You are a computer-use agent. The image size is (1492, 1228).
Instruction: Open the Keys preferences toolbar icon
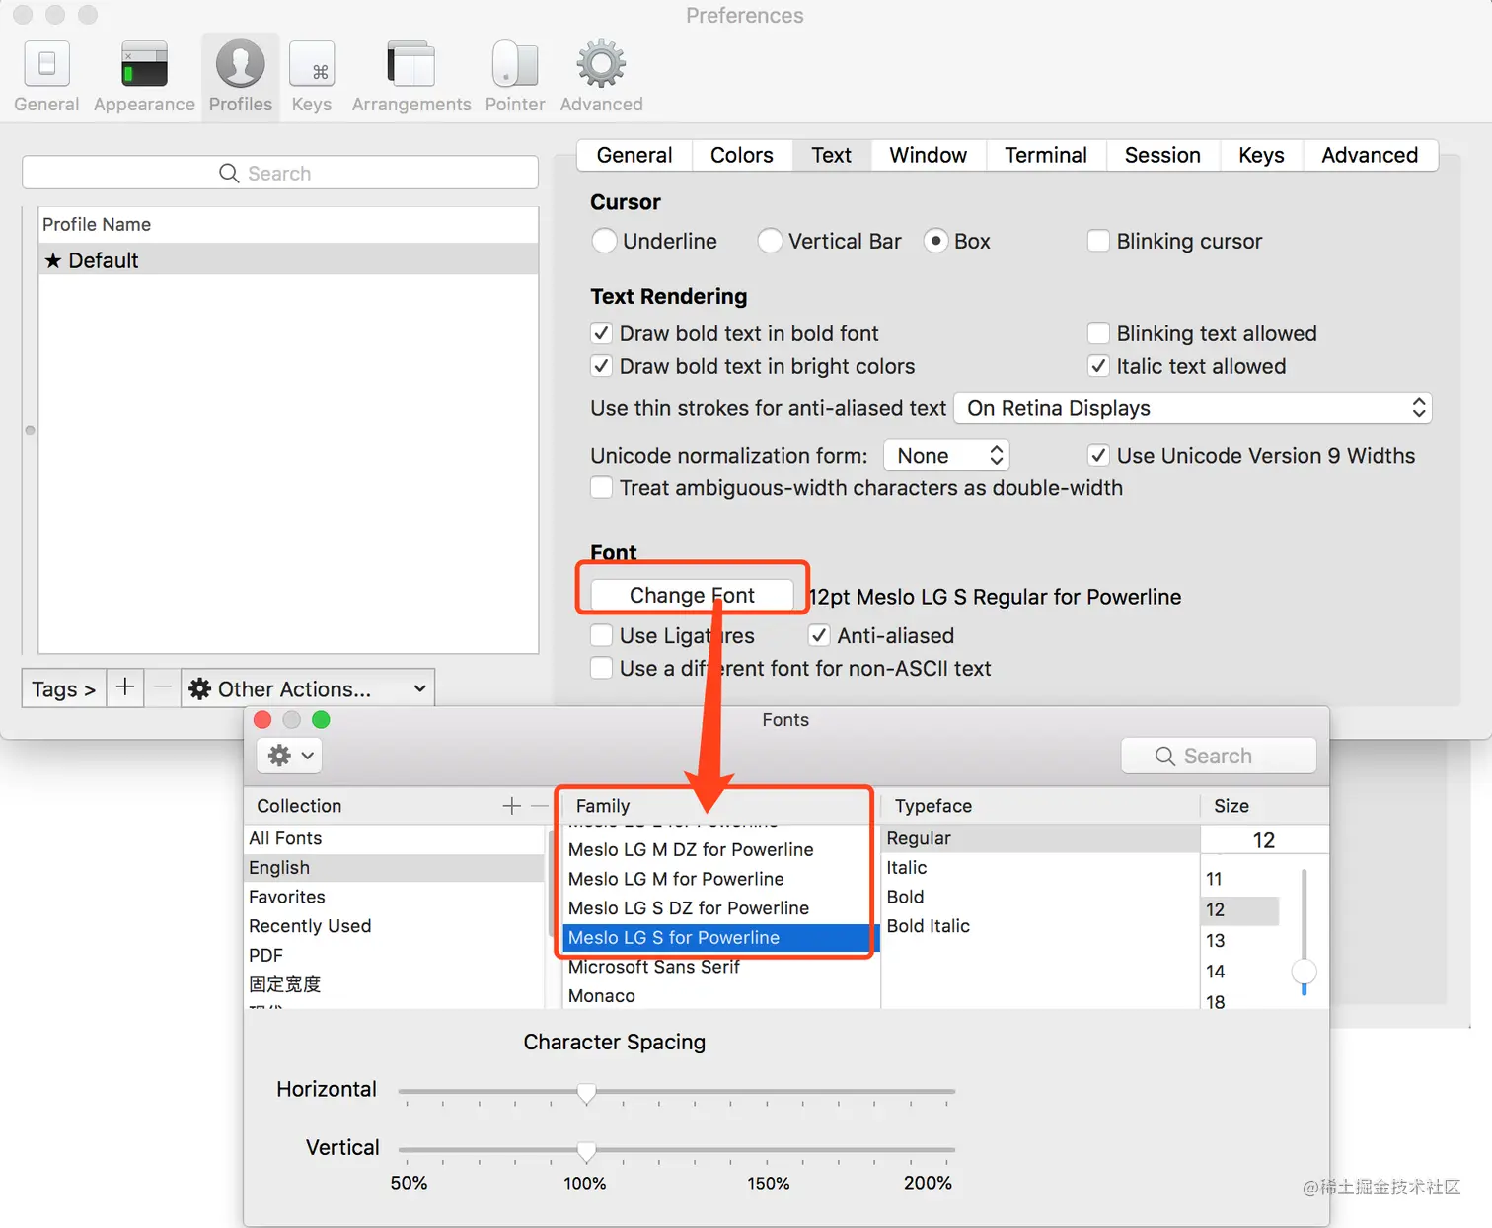(x=312, y=77)
